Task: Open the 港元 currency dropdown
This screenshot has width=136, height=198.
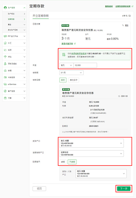Action: (66, 65)
